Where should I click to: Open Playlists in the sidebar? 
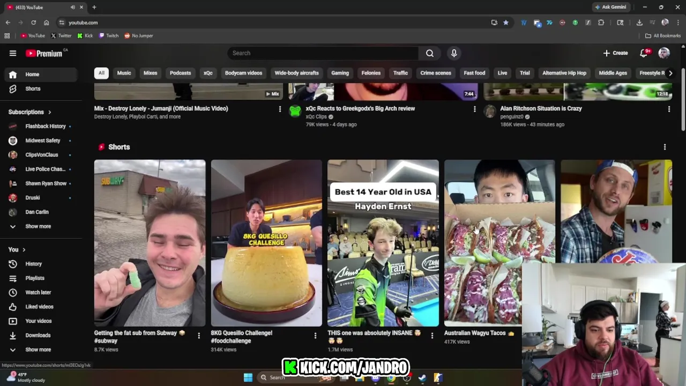[x=42, y=278]
